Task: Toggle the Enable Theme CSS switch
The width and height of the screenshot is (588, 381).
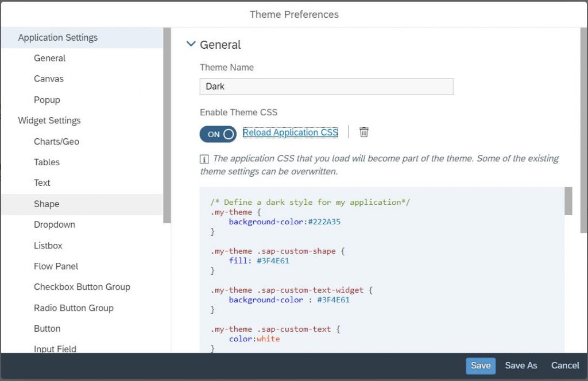Action: [218, 134]
